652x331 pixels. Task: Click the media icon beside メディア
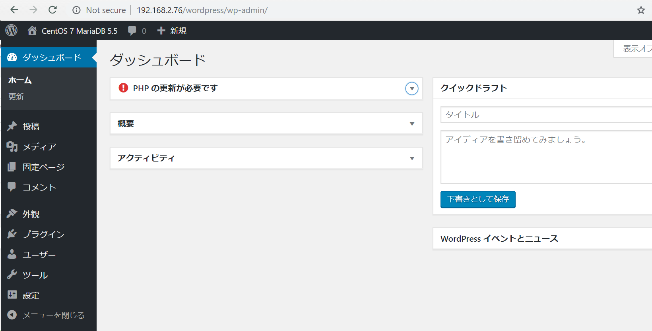coord(12,146)
